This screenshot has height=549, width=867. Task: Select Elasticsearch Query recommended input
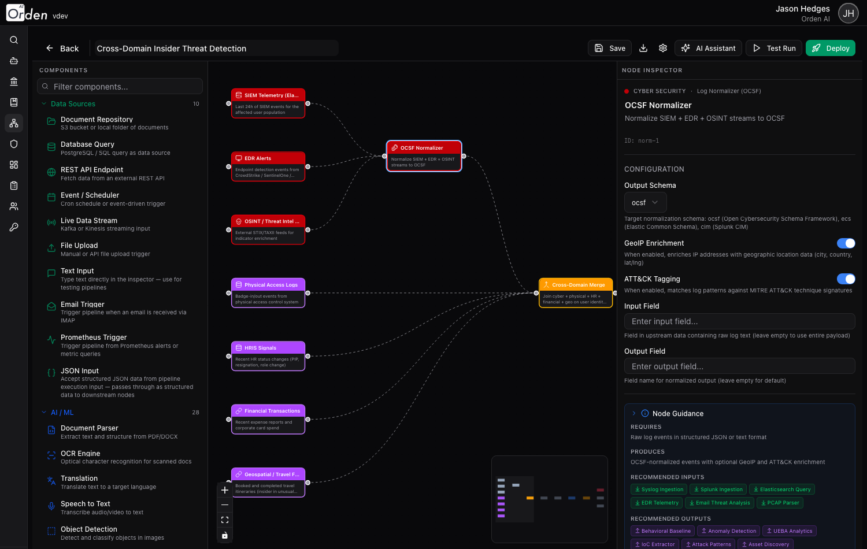[782, 489]
